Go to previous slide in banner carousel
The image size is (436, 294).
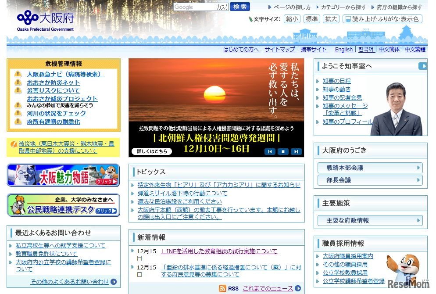(269, 151)
